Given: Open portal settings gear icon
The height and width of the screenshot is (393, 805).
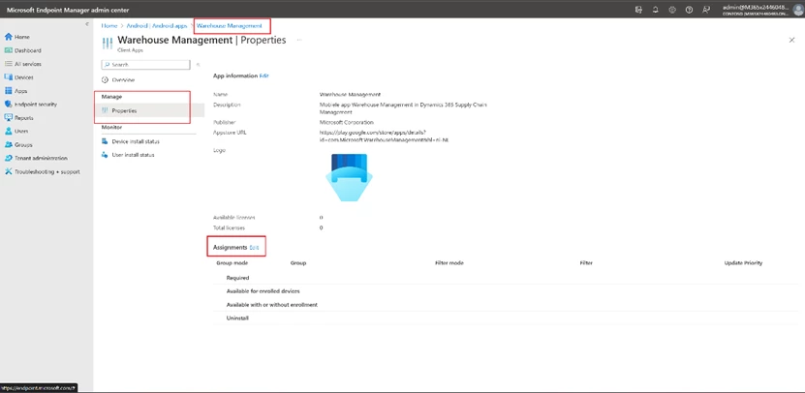Looking at the screenshot, I should (x=672, y=10).
